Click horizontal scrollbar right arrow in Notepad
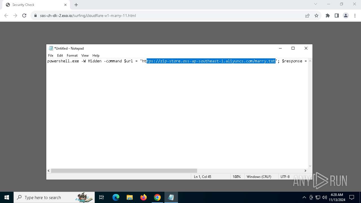This screenshot has height=203, width=361. pyautogui.click(x=305, y=171)
